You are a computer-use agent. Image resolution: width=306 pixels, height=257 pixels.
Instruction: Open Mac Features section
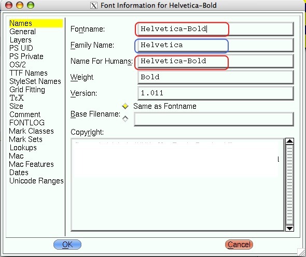(x=32, y=164)
